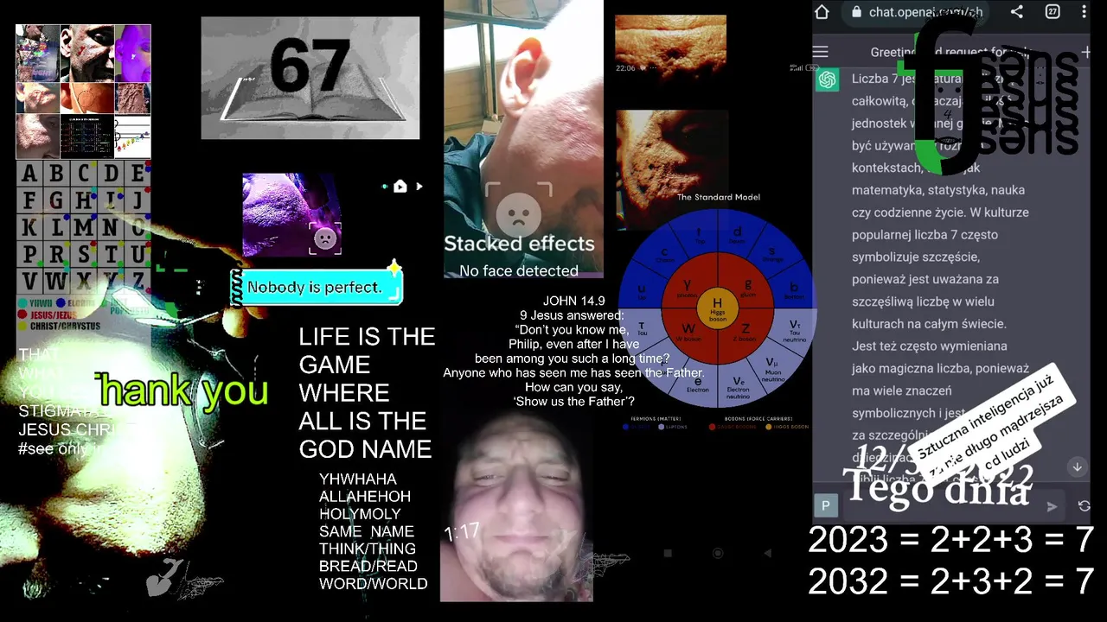1107x622 pixels.
Task: Click the 22:06 clock in the phone capture
Action: 625,67
